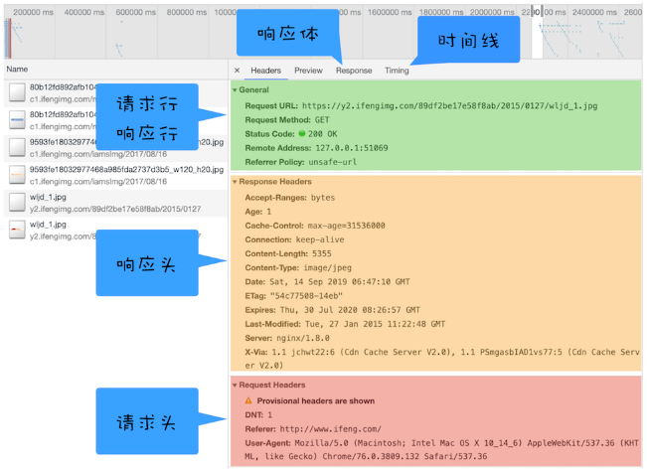Click the 1800000 ms timeline marker
Image resolution: width=647 pixels, height=470 pixels.
point(441,12)
